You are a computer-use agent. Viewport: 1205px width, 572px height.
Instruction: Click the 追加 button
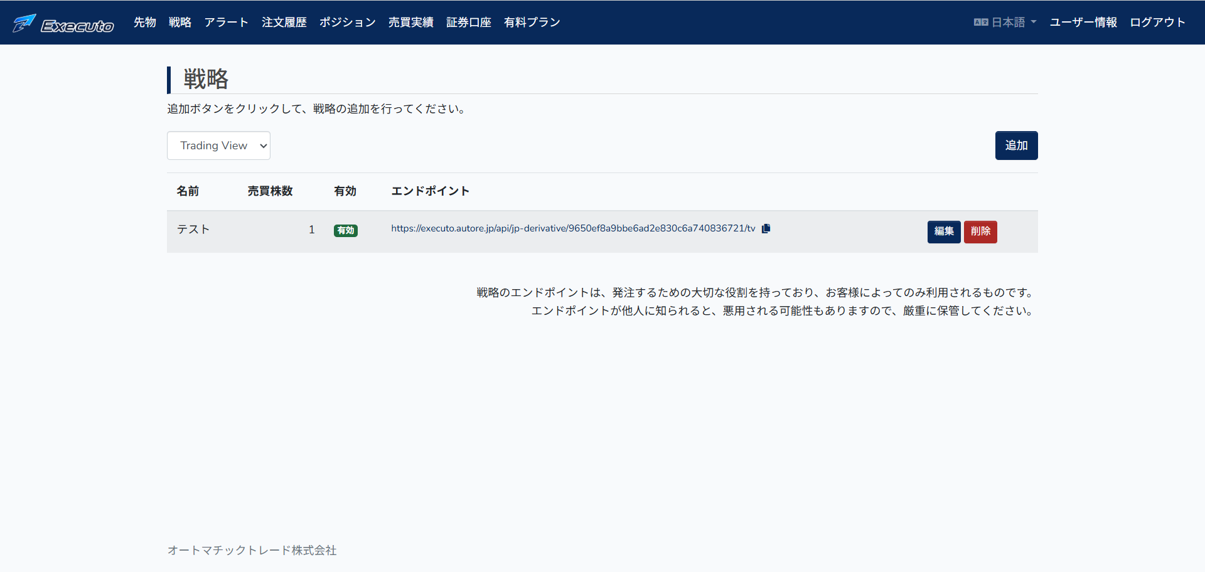coord(1016,146)
